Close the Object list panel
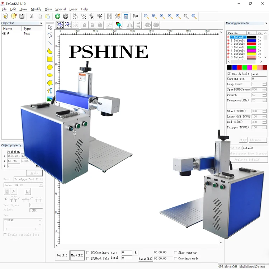Image resolution: width=269 pixels, height=269 pixels. click(41, 23)
